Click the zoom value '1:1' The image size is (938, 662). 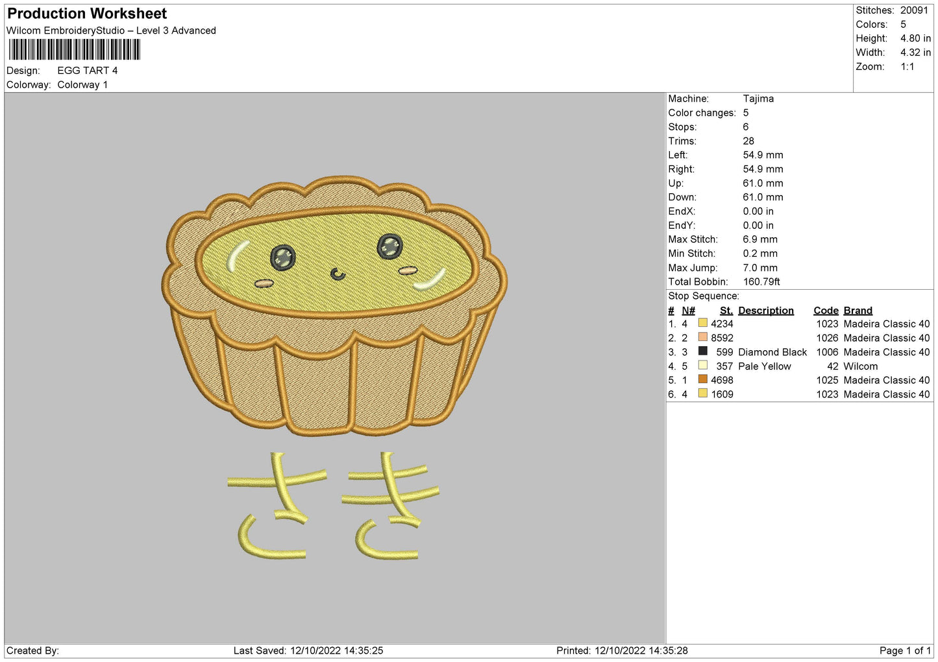tap(907, 67)
